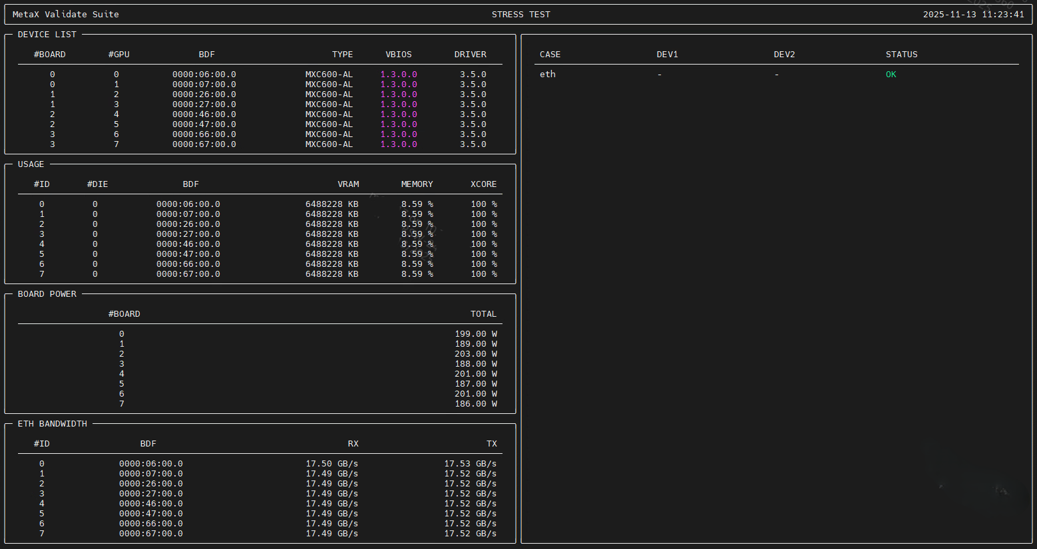This screenshot has width=1037, height=549.
Task: Click the RX column header
Action: (353, 444)
